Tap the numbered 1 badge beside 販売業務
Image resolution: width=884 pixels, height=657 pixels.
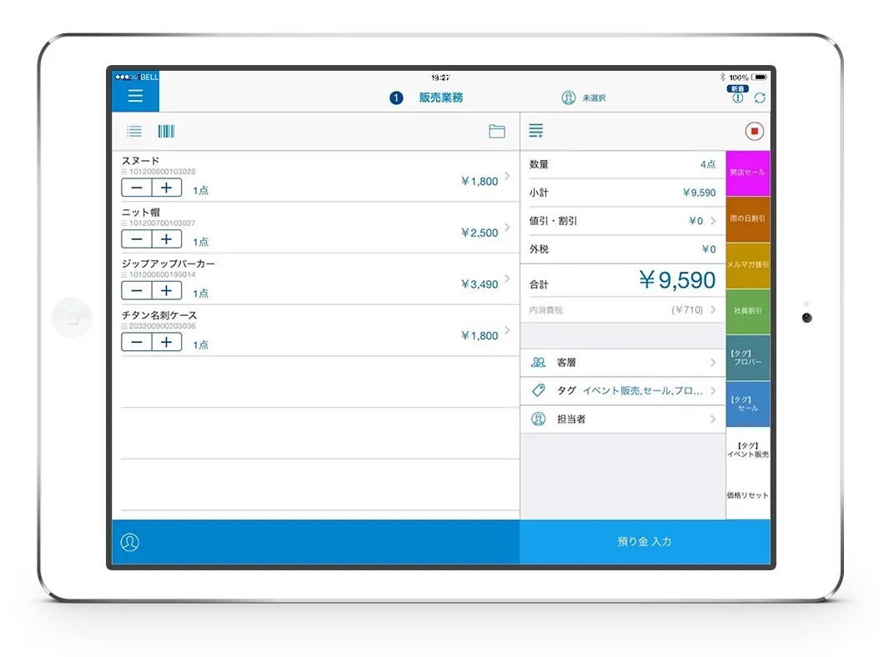(396, 98)
